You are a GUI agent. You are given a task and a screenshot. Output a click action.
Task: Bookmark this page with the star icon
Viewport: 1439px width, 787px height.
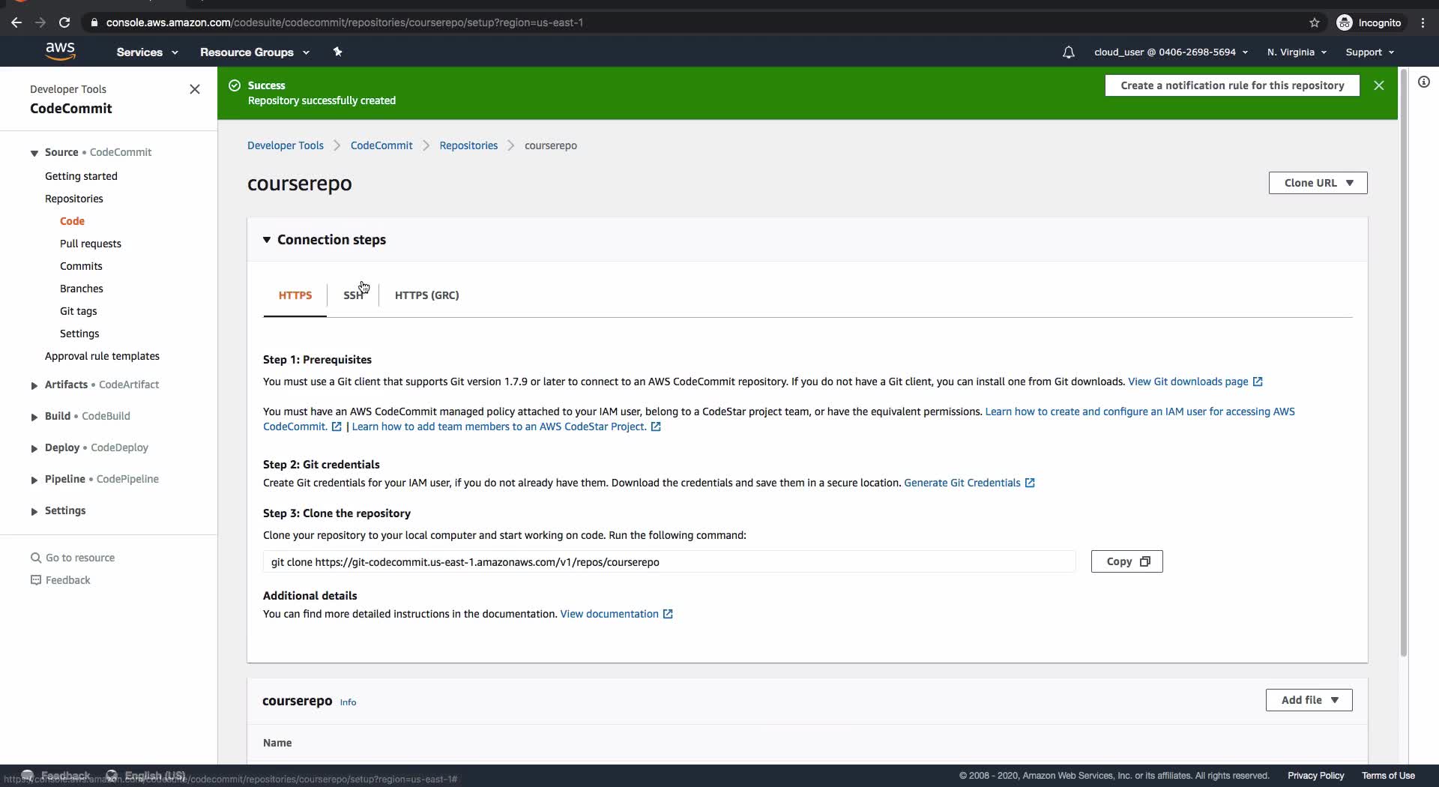1314,22
